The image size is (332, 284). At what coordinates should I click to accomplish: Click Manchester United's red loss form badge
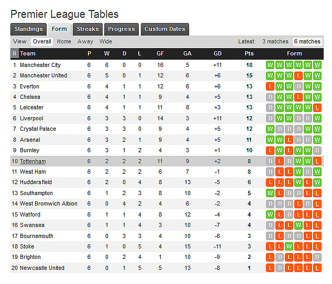pos(298,75)
